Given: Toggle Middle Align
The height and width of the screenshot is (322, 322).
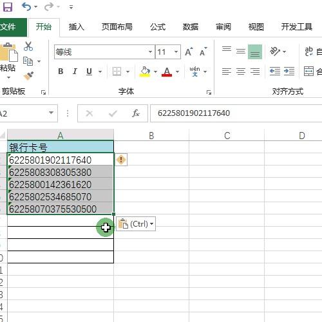Looking at the screenshot, I should [x=241, y=52].
